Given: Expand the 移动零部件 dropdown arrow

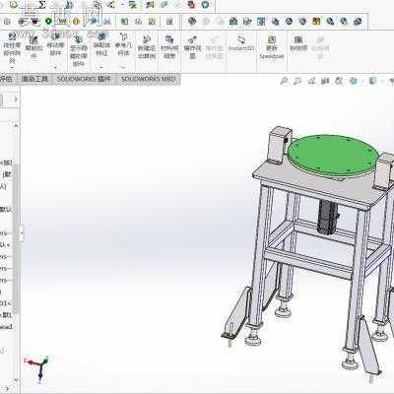Looking at the screenshot, I should [55, 68].
